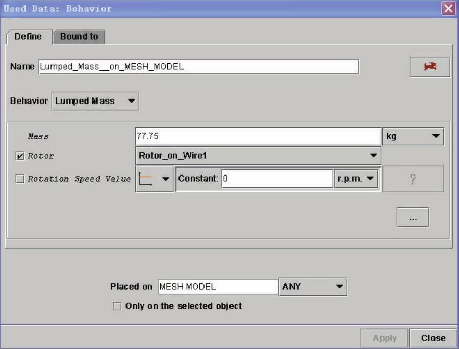
Task: Select the Define tab
Action: pos(29,37)
